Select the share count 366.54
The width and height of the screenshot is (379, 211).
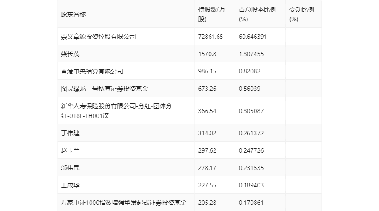(207, 111)
